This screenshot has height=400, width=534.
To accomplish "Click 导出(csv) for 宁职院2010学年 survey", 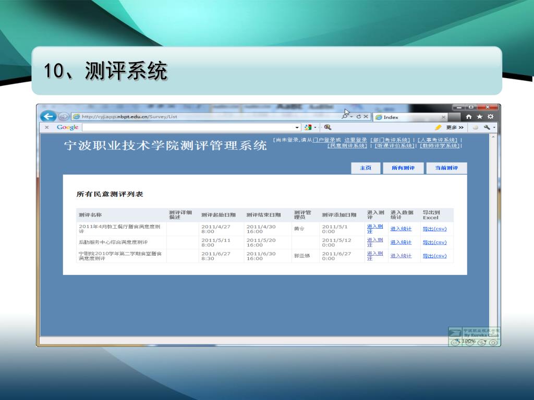I will coord(434,256).
